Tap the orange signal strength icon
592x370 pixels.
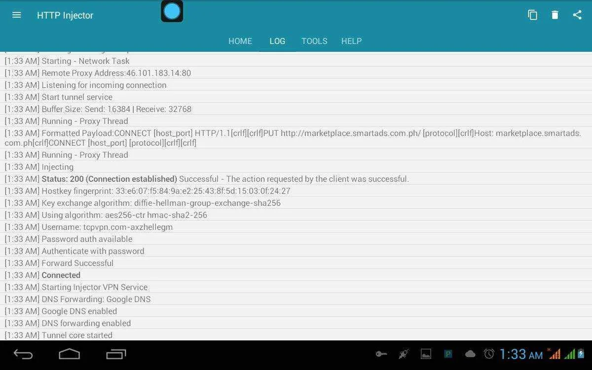coord(555,354)
